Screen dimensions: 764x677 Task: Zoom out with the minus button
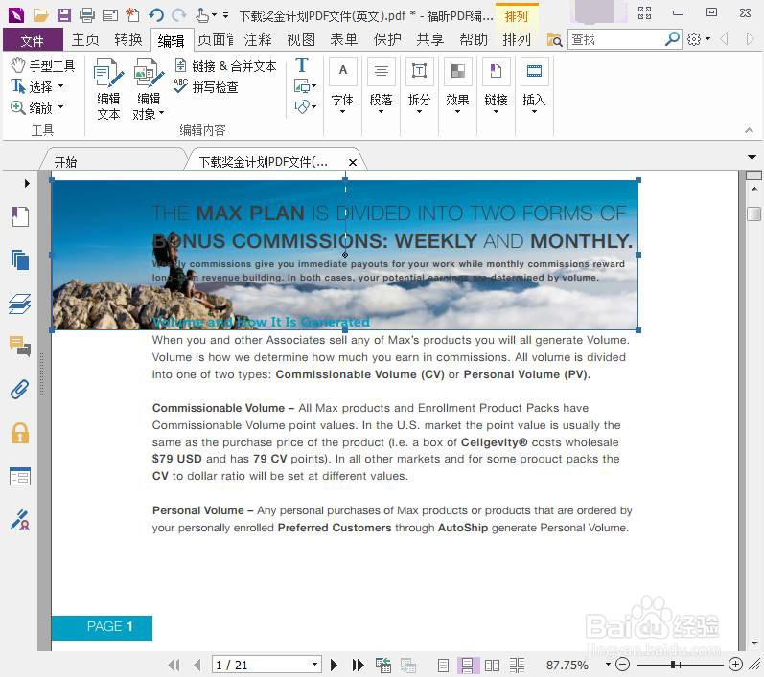(x=622, y=664)
